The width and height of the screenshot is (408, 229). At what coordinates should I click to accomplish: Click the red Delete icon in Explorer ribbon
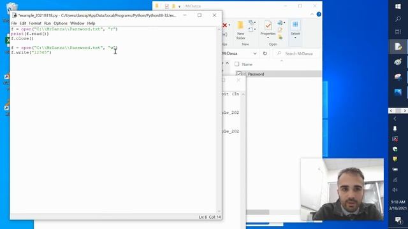click(x=225, y=25)
